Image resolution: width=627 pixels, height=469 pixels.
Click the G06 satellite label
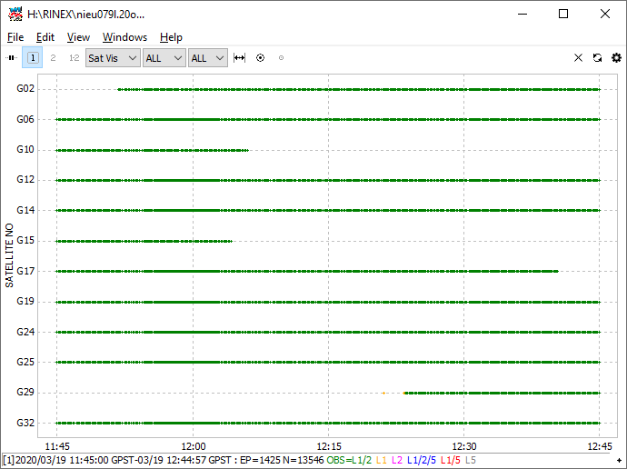[25, 119]
